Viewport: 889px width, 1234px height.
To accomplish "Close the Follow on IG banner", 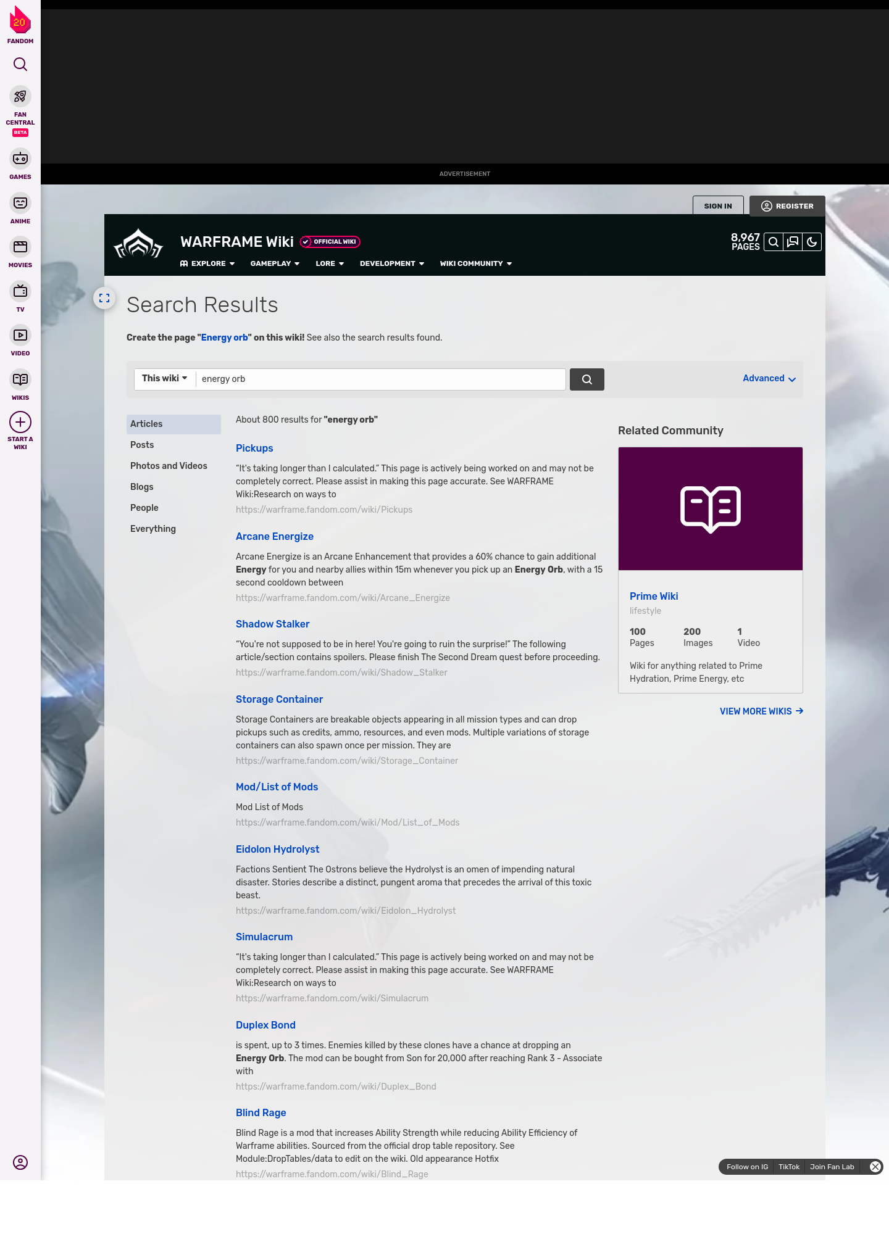I will pos(875,1167).
